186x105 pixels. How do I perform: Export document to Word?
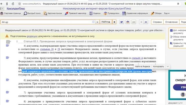point(121,22)
